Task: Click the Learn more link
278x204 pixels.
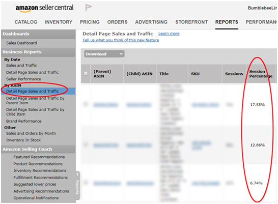Action: (169, 34)
